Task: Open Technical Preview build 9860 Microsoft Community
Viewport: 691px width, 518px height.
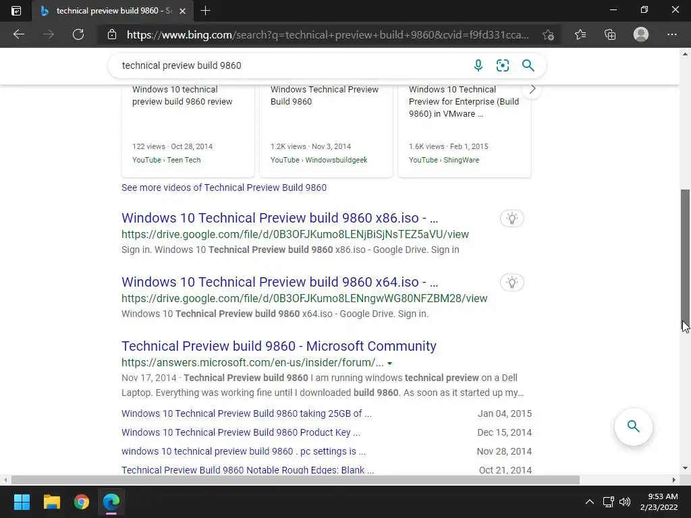Action: tap(279, 346)
